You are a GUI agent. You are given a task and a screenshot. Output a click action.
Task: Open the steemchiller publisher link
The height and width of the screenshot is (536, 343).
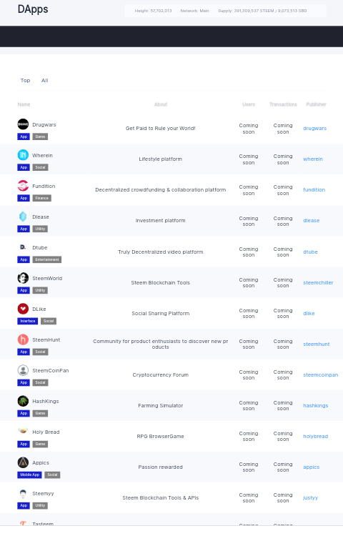point(318,283)
